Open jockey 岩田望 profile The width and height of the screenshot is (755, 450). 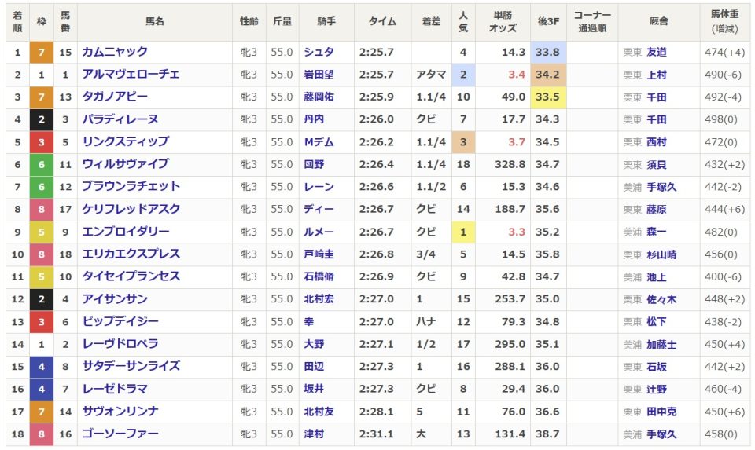pos(319,75)
